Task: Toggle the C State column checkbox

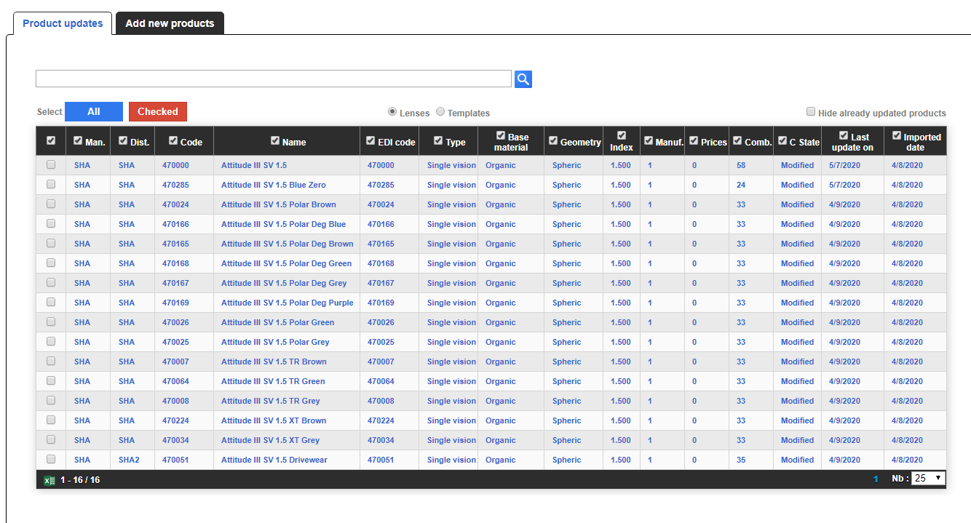Action: point(782,140)
